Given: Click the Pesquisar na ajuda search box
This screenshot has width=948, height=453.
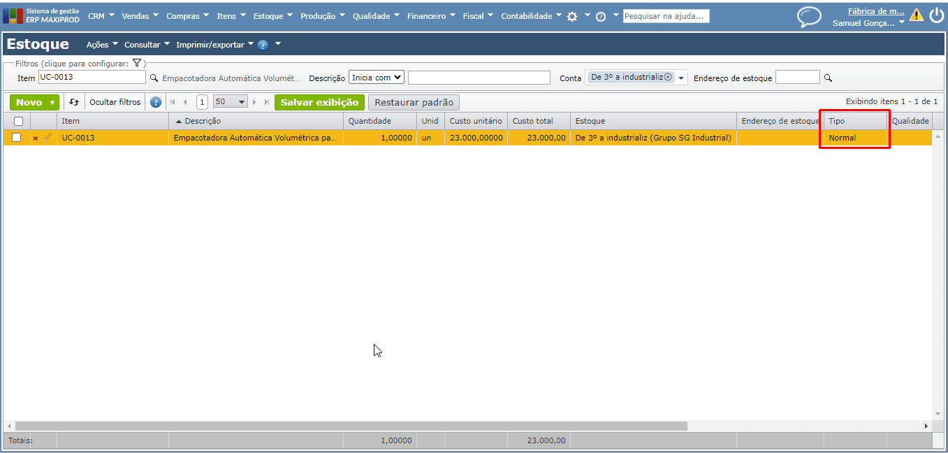Looking at the screenshot, I should pyautogui.click(x=666, y=16).
